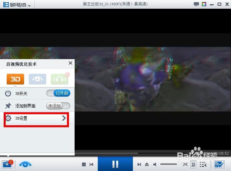Screen dimensions: 231x171
Task: Open the headphone surround-sound tab
Action: (60, 79)
